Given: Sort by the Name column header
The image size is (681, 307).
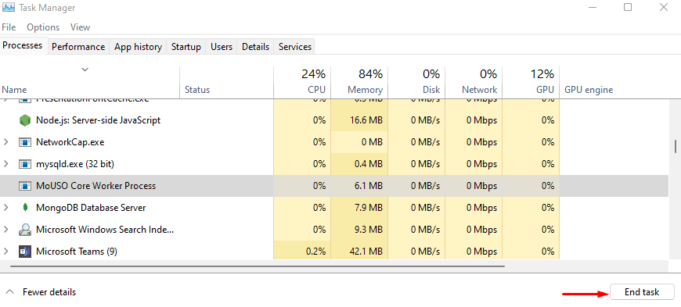Looking at the screenshot, I should click(x=90, y=82).
